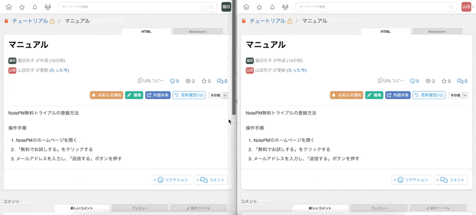Open users group icon in right window header
The image size is (476, 215).
285,7
